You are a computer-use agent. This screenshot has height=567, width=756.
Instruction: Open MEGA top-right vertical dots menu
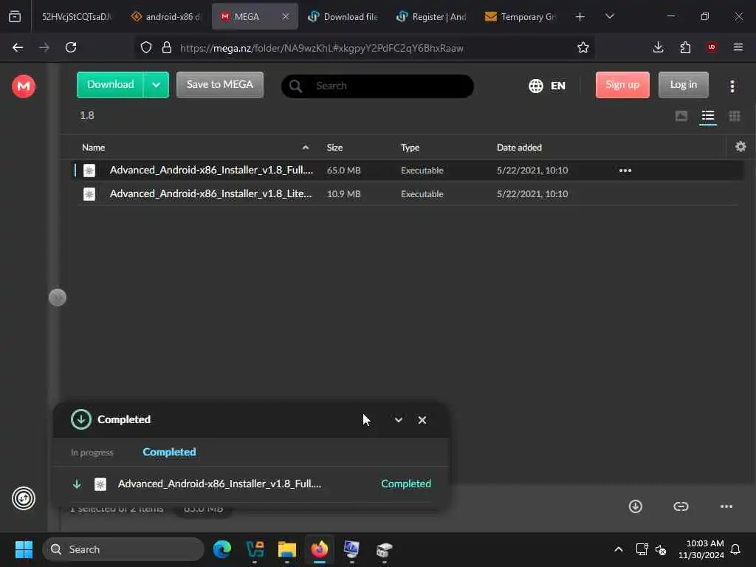pos(732,86)
